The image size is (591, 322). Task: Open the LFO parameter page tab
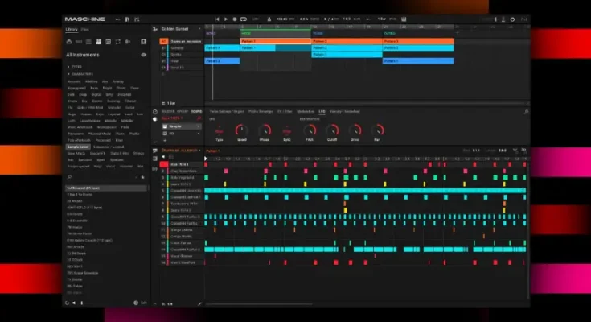pos(322,111)
